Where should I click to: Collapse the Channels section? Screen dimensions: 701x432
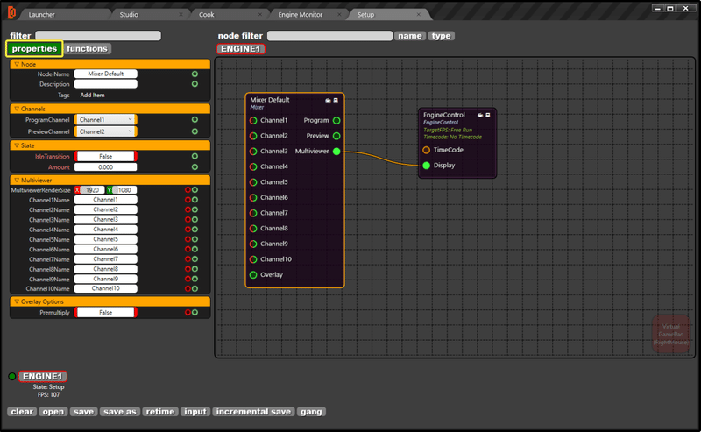click(17, 109)
